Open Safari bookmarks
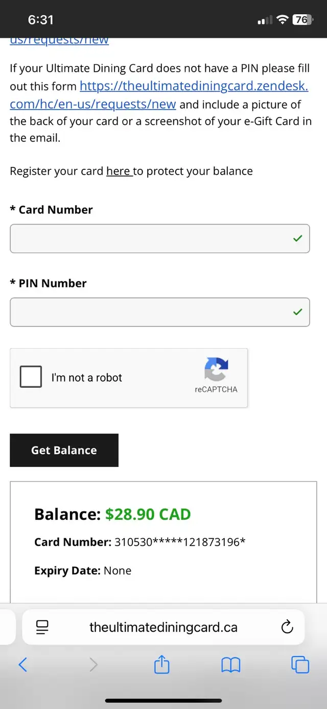 click(230, 664)
